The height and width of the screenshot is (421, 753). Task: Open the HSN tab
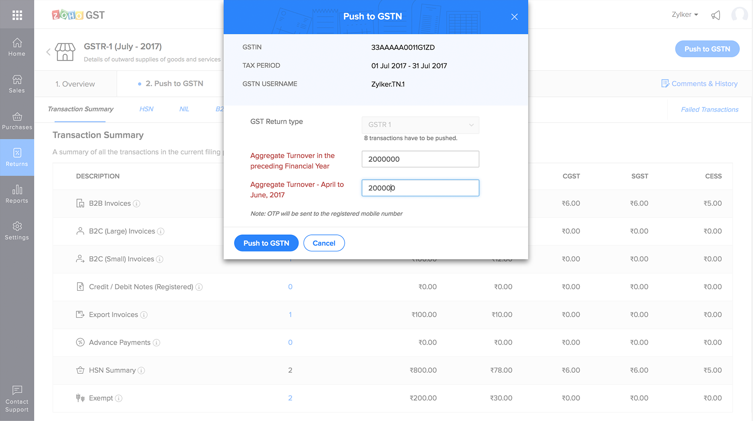[146, 109]
